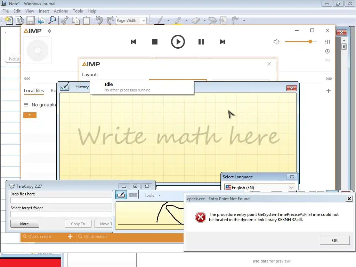Open the Insert menu
The image size is (356, 267).
click(x=44, y=11)
